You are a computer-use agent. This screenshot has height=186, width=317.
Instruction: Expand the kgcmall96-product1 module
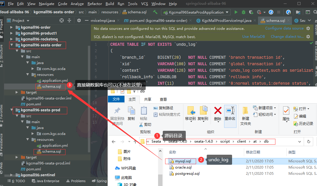coord(11,33)
